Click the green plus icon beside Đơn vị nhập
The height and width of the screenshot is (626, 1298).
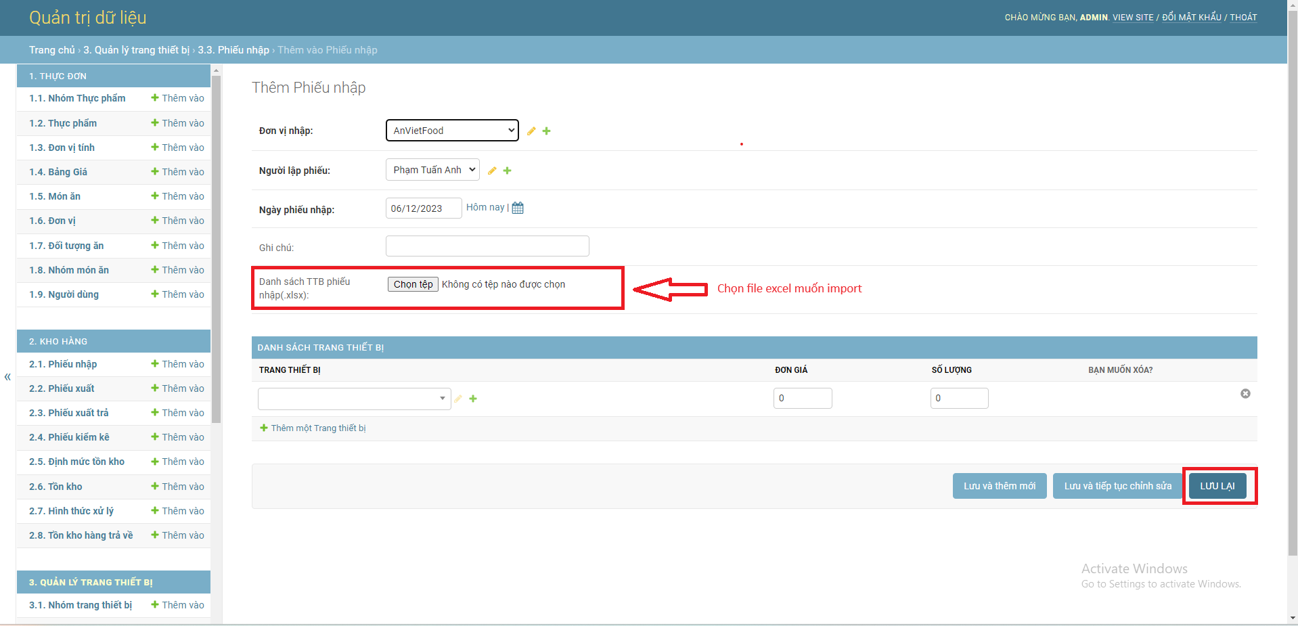(546, 131)
